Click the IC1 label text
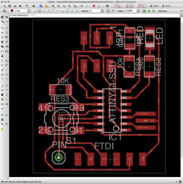183x184 pixels. [x=115, y=137]
